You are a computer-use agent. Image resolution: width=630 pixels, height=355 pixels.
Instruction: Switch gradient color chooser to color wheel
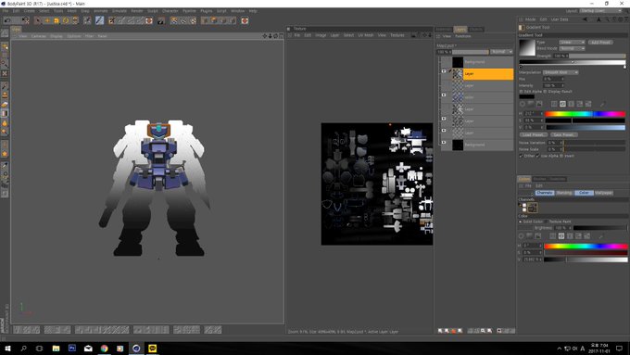coord(523,104)
